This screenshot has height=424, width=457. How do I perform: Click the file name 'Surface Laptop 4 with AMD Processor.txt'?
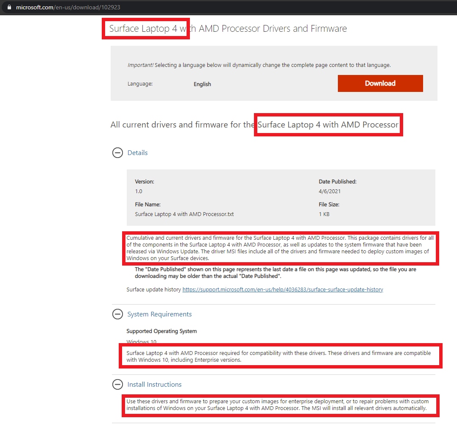(x=184, y=214)
